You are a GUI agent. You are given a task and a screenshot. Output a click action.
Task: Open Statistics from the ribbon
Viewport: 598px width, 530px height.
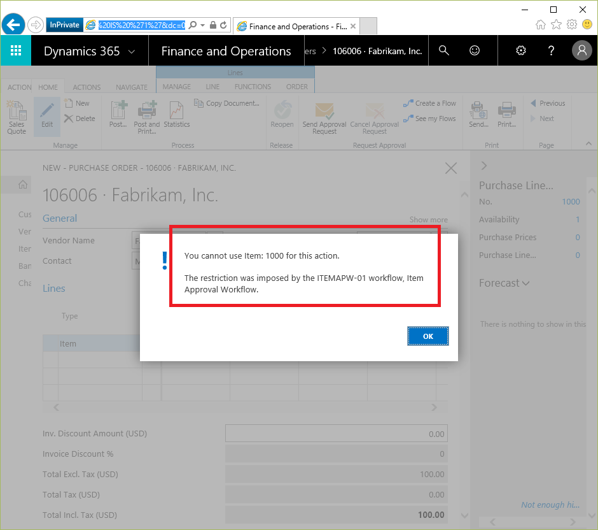click(x=177, y=115)
